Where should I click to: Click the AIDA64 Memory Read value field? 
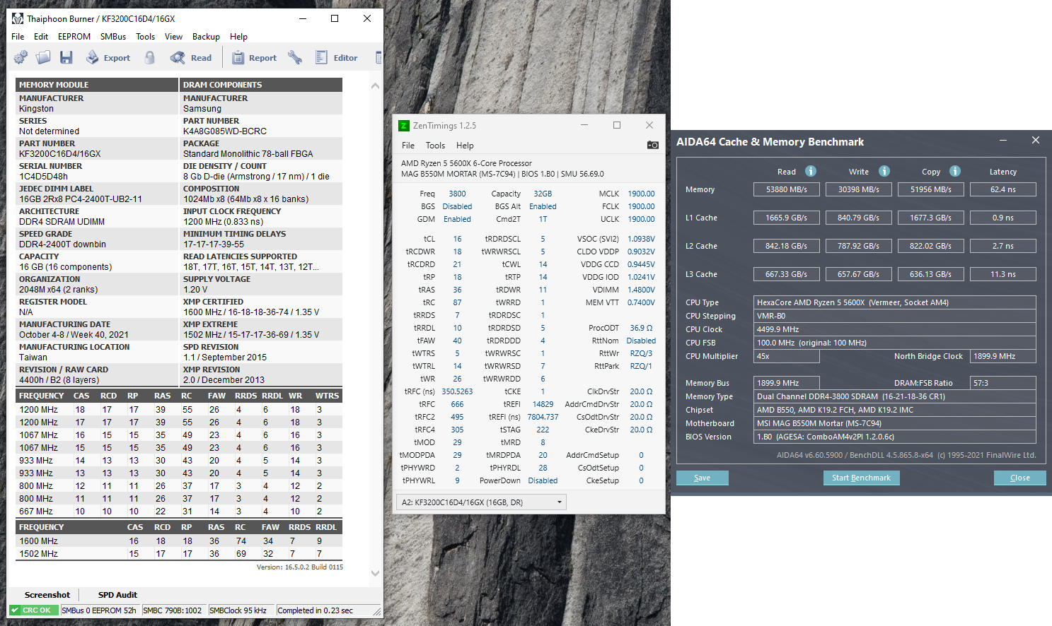click(787, 189)
